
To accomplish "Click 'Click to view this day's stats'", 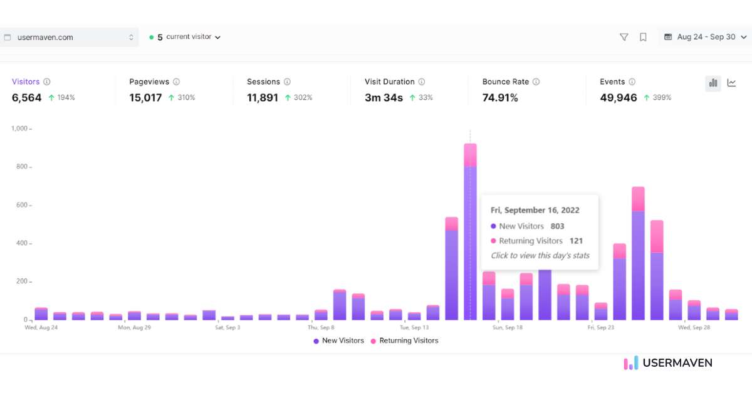I will point(540,255).
